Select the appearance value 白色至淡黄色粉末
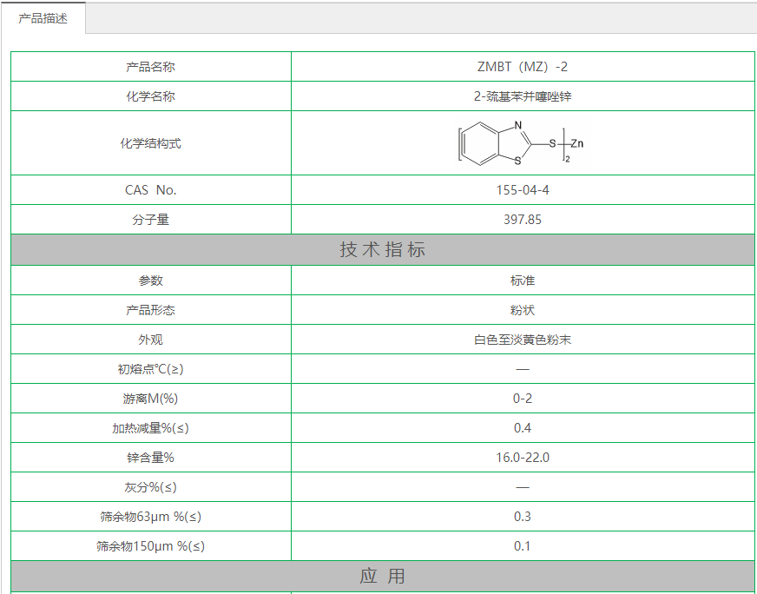The width and height of the screenshot is (757, 594). pyautogui.click(x=522, y=340)
